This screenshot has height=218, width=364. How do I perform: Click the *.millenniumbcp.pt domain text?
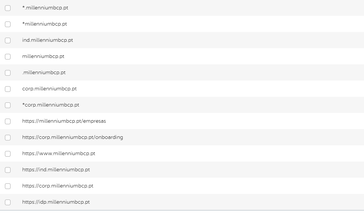pyautogui.click(x=45, y=8)
